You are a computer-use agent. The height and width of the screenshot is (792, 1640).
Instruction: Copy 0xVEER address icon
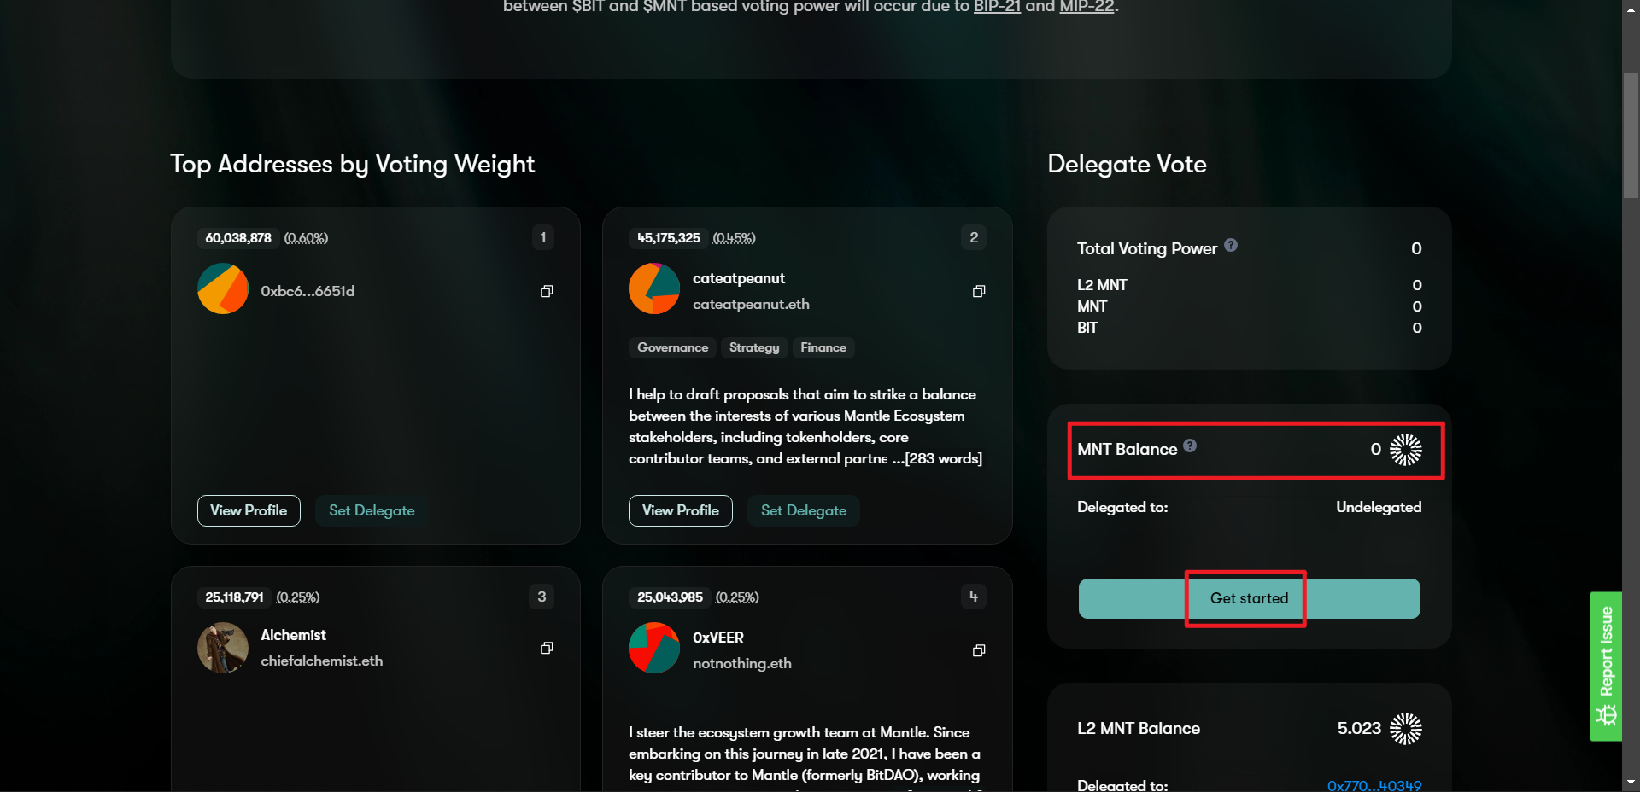[979, 650]
